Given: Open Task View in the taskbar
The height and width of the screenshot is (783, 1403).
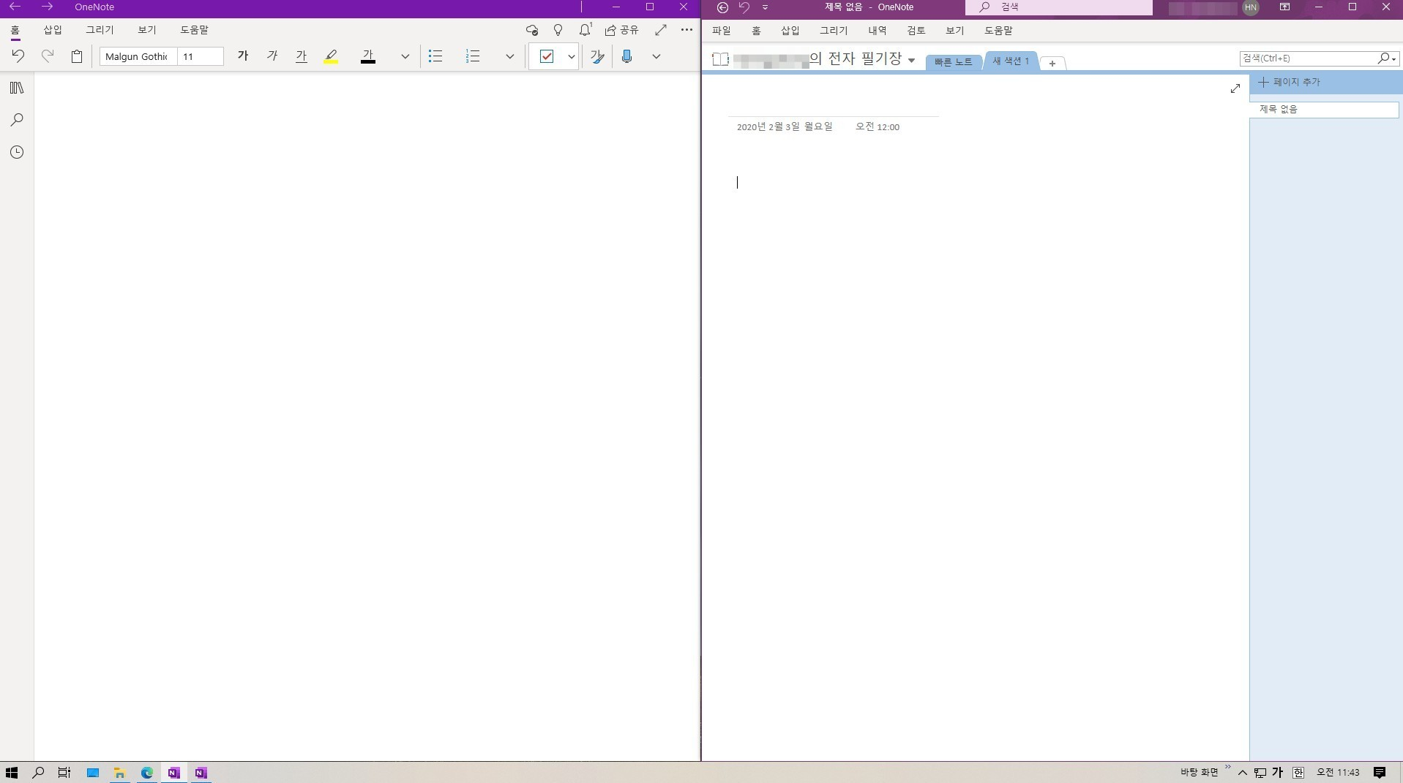Looking at the screenshot, I should coord(64,772).
